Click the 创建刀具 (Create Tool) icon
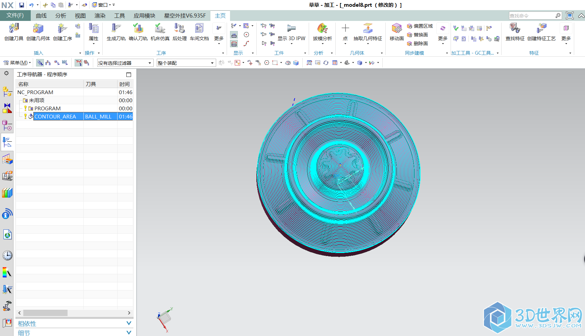The image size is (585, 336). tap(14, 32)
